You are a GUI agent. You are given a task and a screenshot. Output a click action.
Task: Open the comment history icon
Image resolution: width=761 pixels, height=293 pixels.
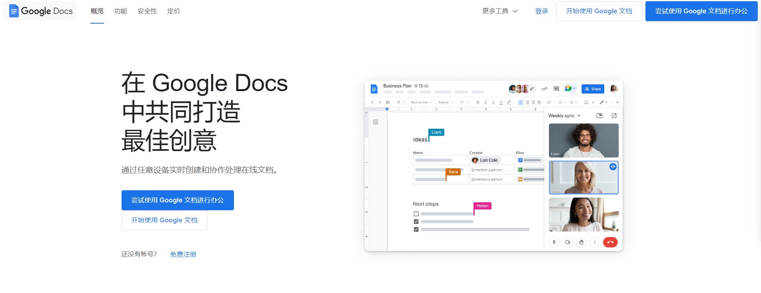tap(556, 89)
